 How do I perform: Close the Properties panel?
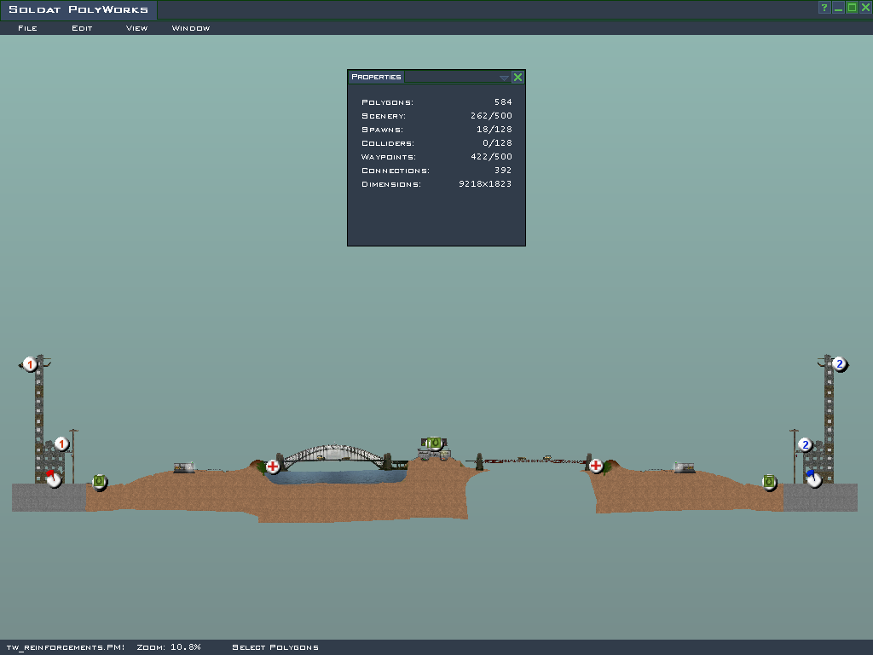pos(517,78)
